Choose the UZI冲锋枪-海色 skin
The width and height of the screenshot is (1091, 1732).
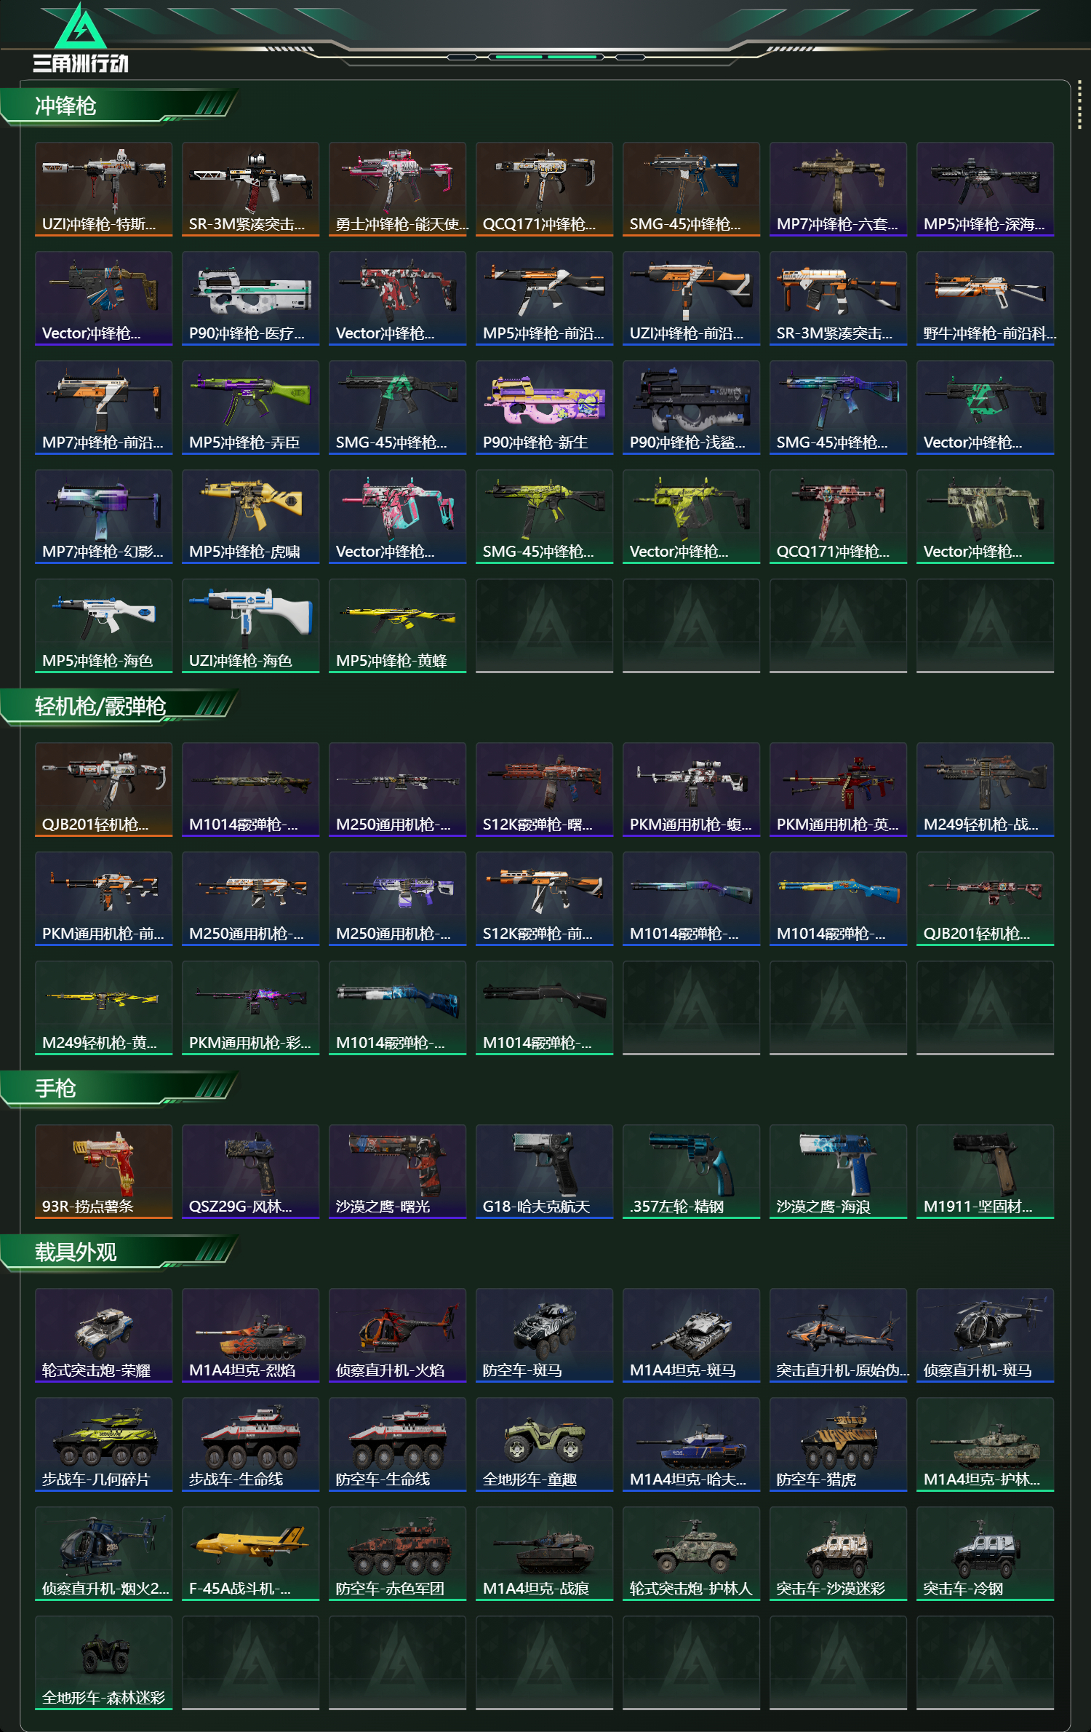(x=250, y=626)
